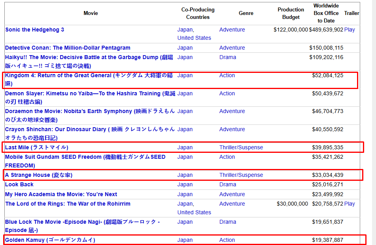Select the $20,758,572 box office value
Viewport: 376px width, 245px height.
coord(327,204)
